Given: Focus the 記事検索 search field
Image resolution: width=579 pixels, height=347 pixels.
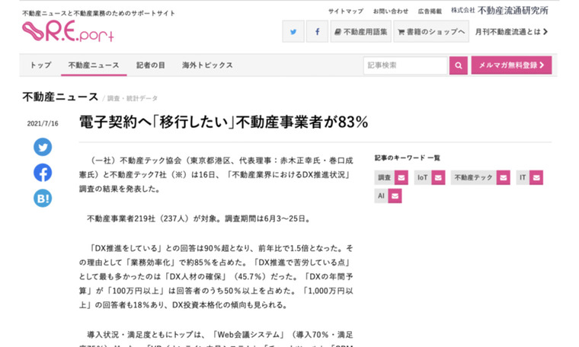Looking at the screenshot, I should [405, 65].
